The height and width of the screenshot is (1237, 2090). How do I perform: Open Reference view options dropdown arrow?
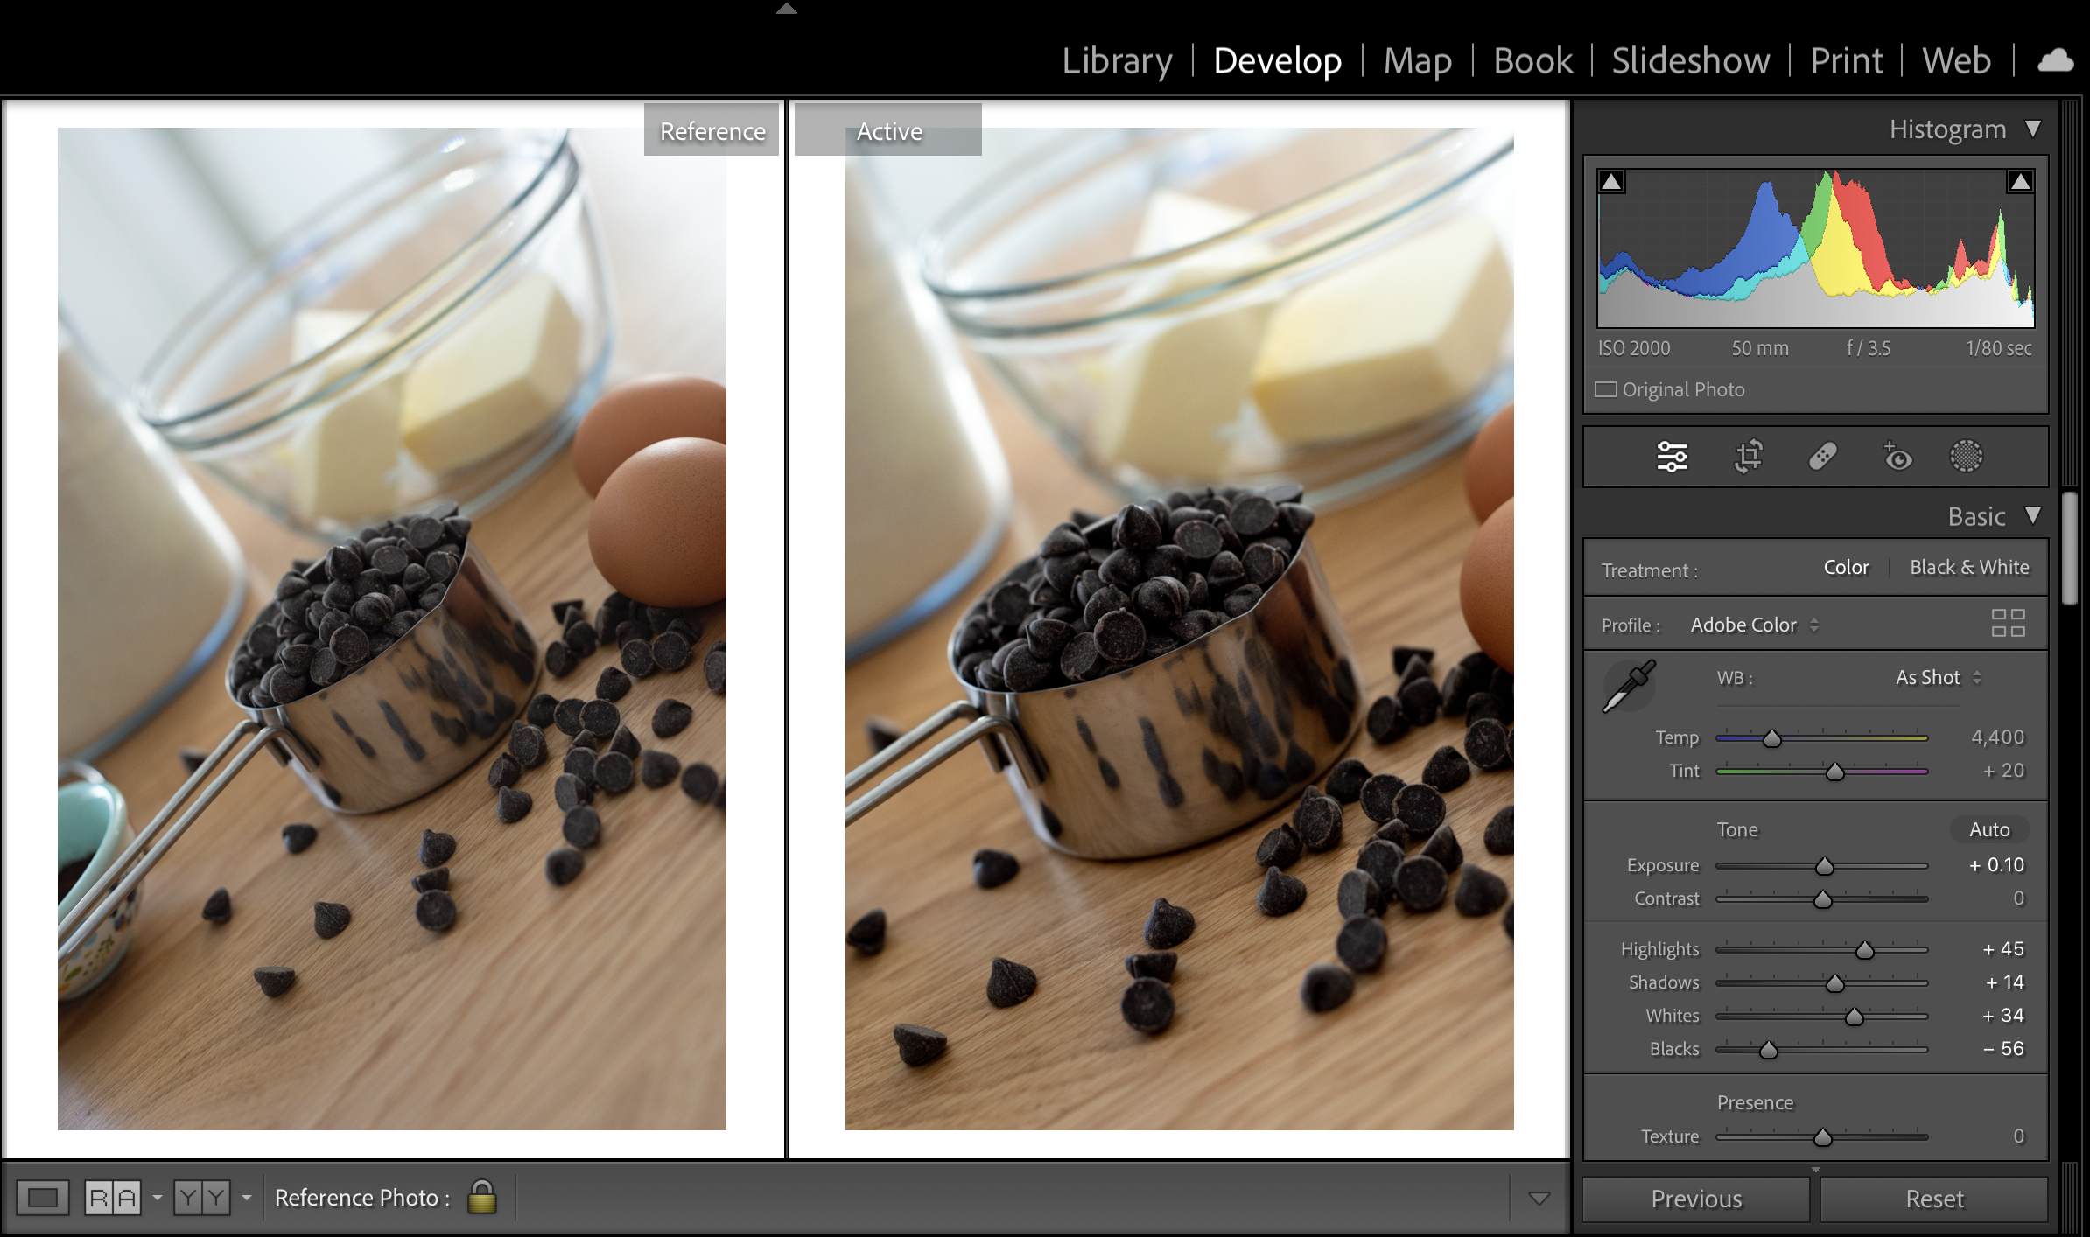point(158,1198)
